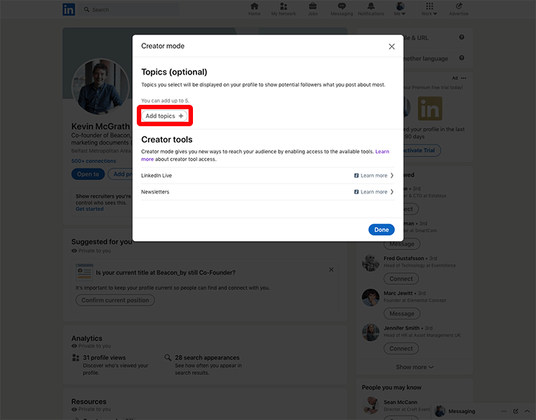Click Kevin McGrath's profile photo
The width and height of the screenshot is (536, 420).
[100, 87]
